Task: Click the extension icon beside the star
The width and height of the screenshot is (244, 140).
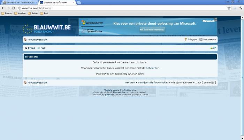Action: [235, 8]
